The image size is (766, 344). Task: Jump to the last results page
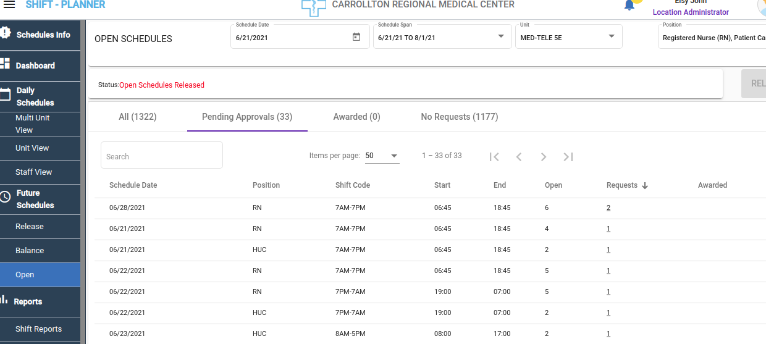point(568,157)
